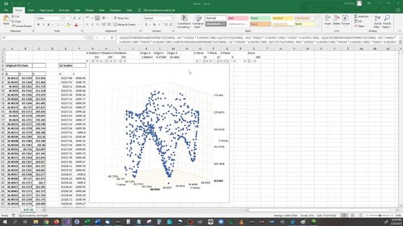403x226 pixels.
Task: Click the percent style icon
Action: (154, 24)
